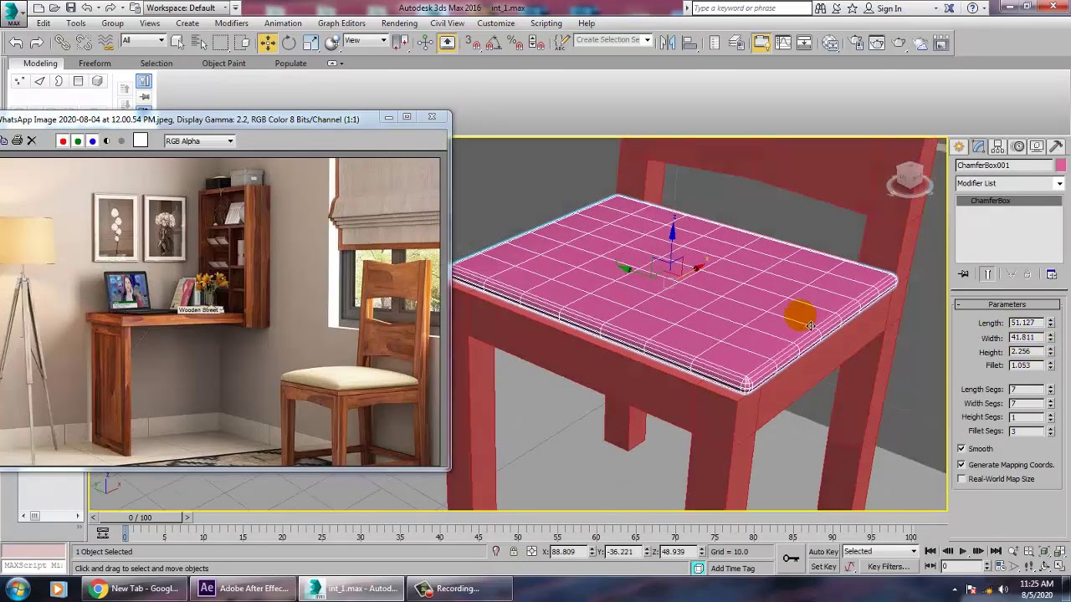Viewport: 1071px width, 602px height.
Task: Open the Material Editor icon
Action: pos(830,43)
